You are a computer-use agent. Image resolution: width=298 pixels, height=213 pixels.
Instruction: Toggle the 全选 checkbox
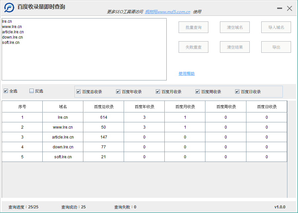(x=6, y=91)
